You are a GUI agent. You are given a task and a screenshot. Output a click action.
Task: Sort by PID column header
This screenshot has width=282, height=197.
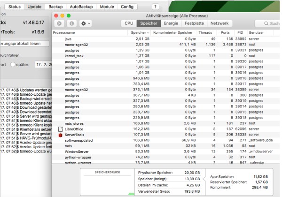point(240,33)
